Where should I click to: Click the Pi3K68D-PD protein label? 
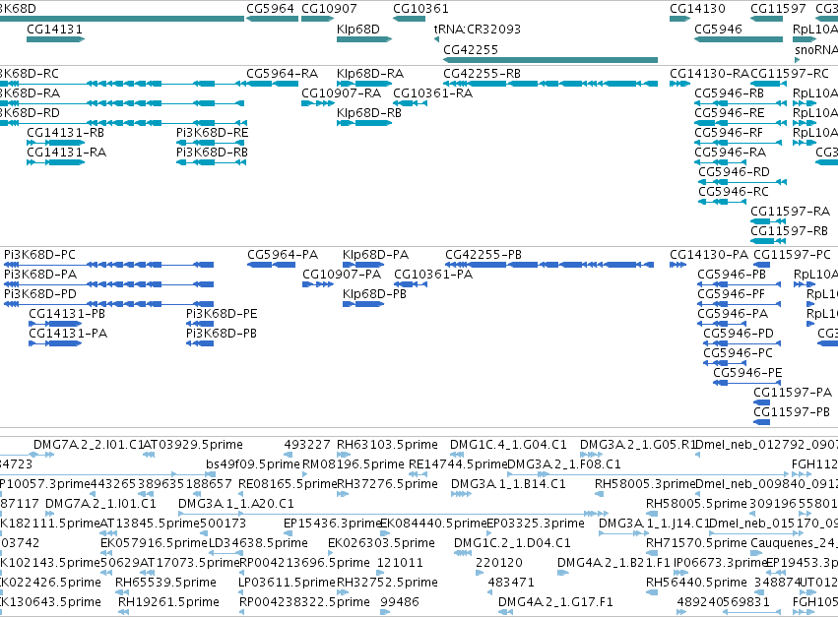pos(40,294)
